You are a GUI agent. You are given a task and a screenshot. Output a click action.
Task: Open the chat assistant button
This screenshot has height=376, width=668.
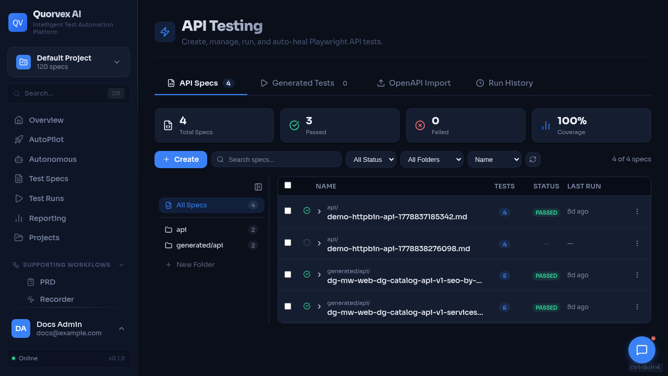point(642,350)
